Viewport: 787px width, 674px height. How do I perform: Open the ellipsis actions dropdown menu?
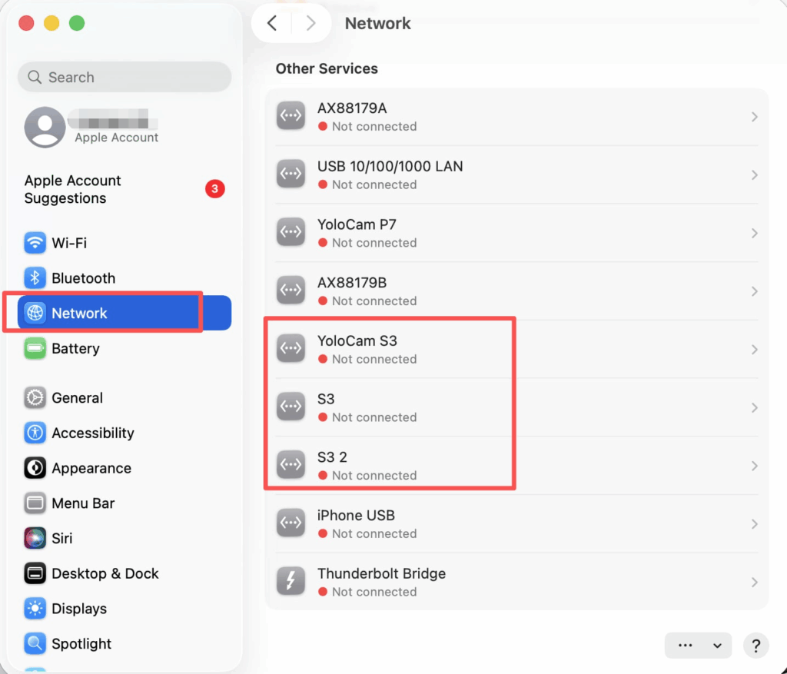(698, 646)
